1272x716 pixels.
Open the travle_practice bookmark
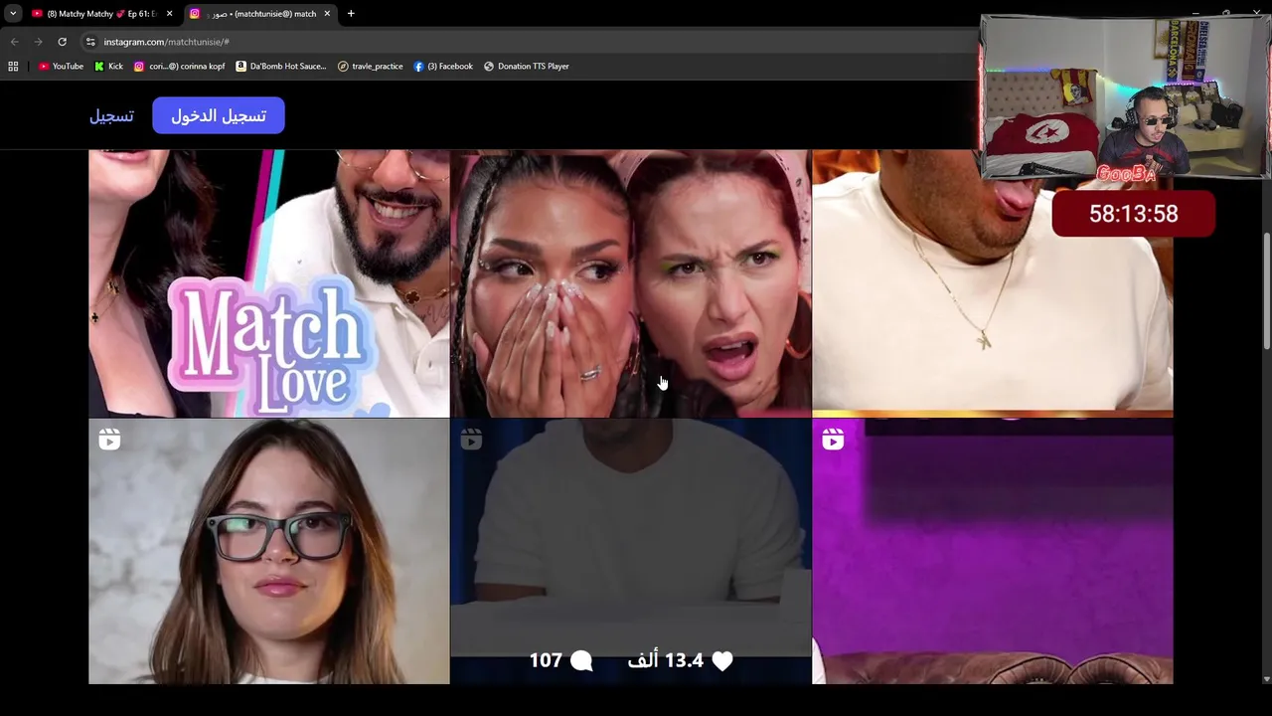[370, 67]
